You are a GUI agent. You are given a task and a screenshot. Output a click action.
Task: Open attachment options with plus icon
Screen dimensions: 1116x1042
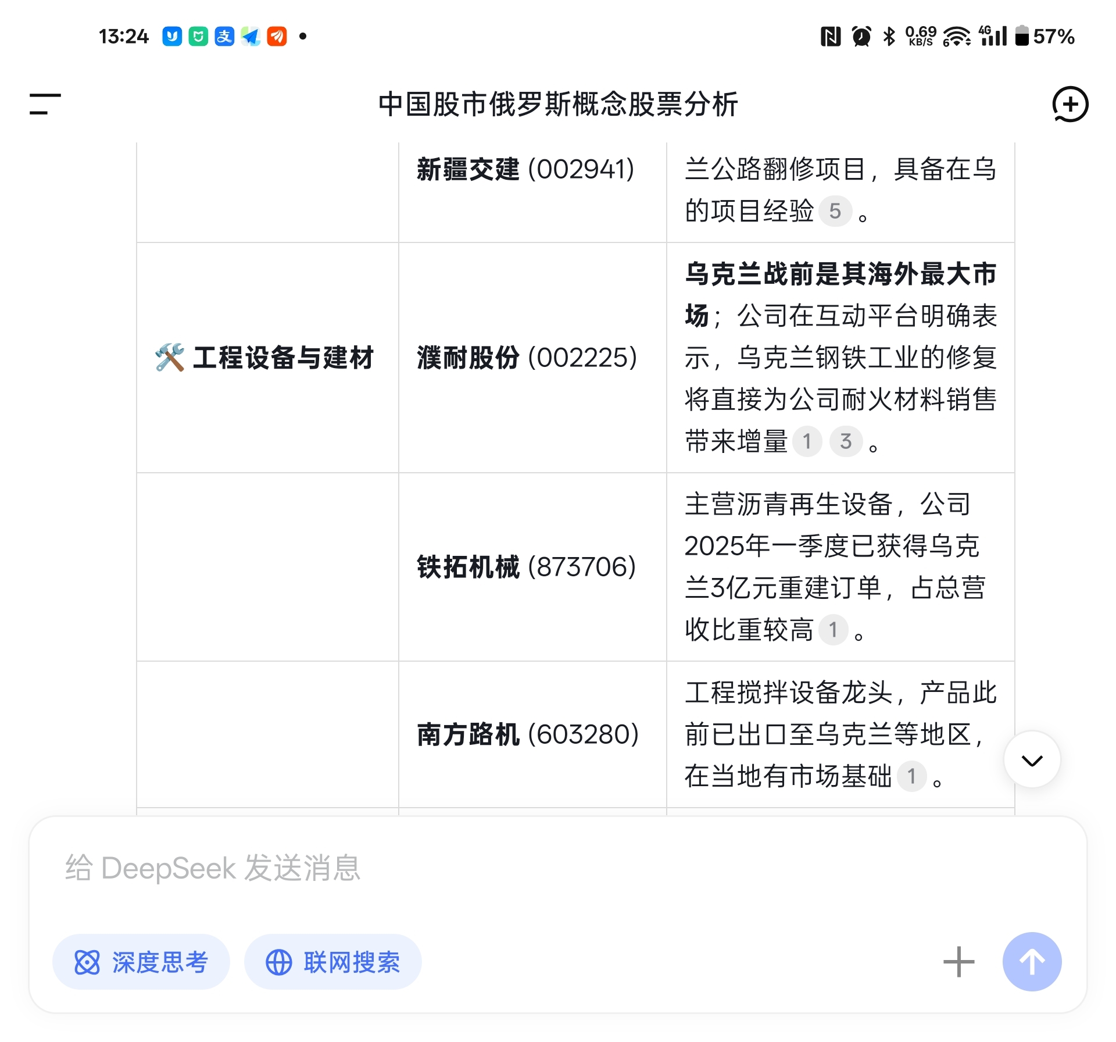point(958,962)
